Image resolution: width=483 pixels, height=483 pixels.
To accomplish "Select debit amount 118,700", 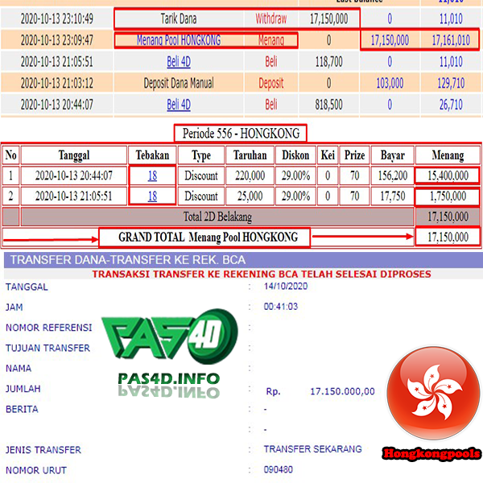I will click(x=328, y=62).
